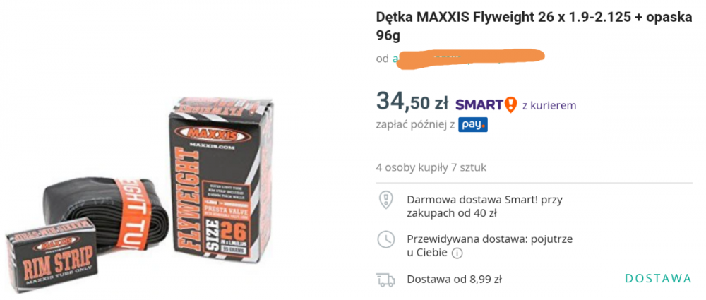The height and width of the screenshot is (300, 706).
Task: Click the Smart! logo badge
Action: [486, 104]
